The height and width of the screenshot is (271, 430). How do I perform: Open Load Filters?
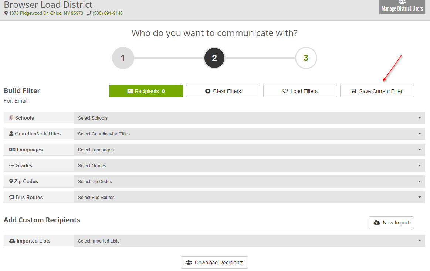click(300, 91)
